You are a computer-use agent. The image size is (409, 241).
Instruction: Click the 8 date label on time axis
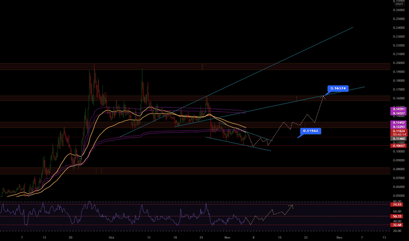253,237
